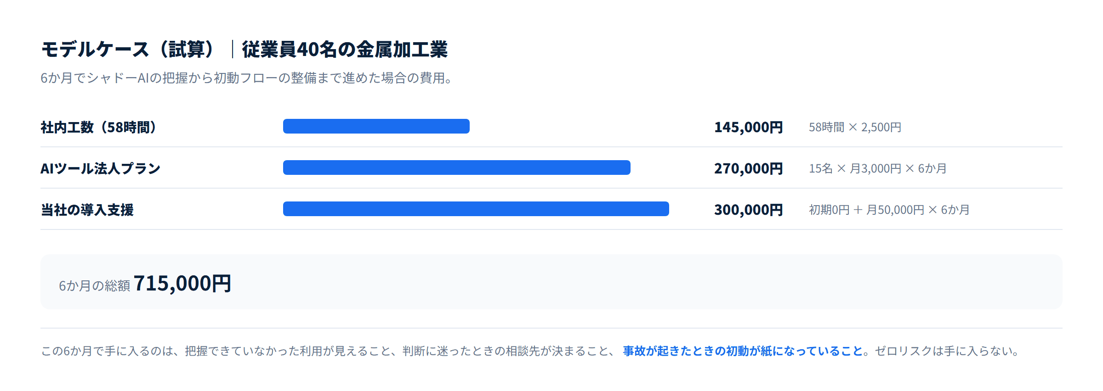Click the AIツール法人プラン row label

(x=100, y=168)
